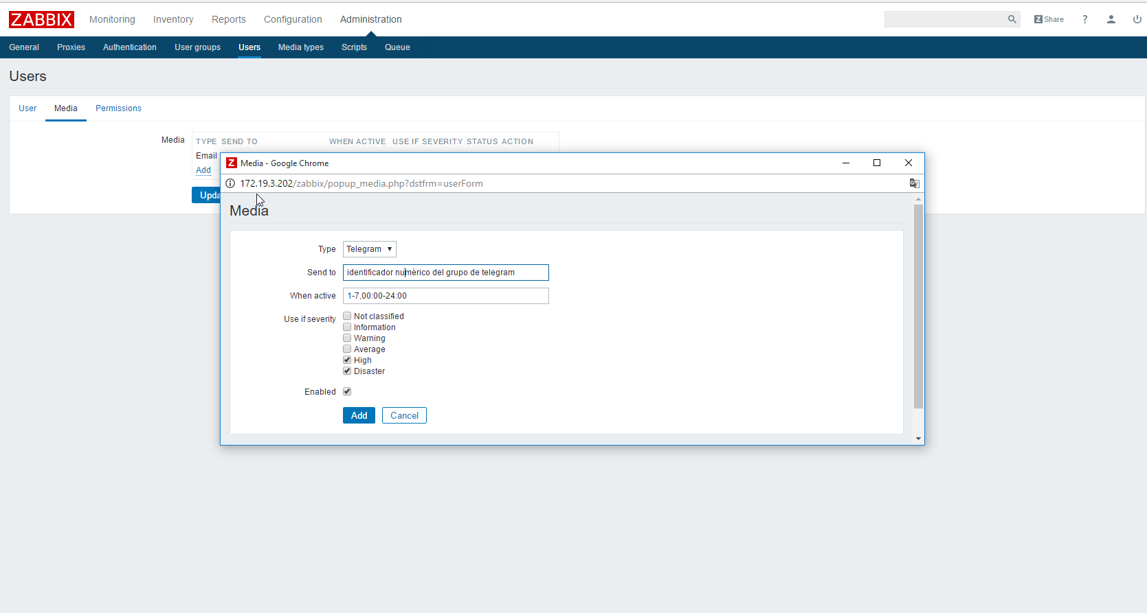Click the blue Add button
The image size is (1147, 613).
pos(359,415)
